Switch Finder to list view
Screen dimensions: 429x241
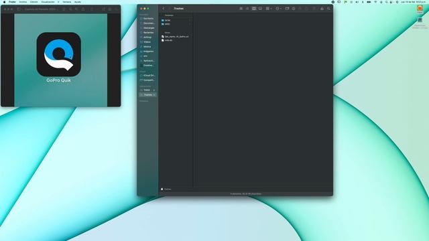click(x=247, y=9)
